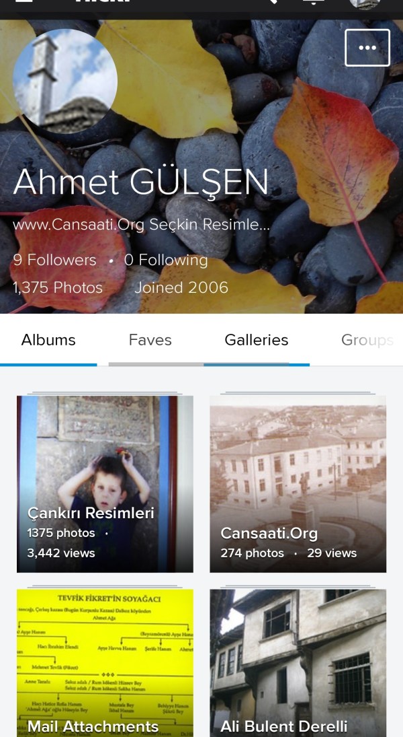Open the Galleries tab
Viewport: 403px width, 737px height.
coord(257,341)
